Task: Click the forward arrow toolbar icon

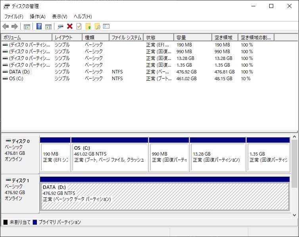Action: tap(15, 27)
